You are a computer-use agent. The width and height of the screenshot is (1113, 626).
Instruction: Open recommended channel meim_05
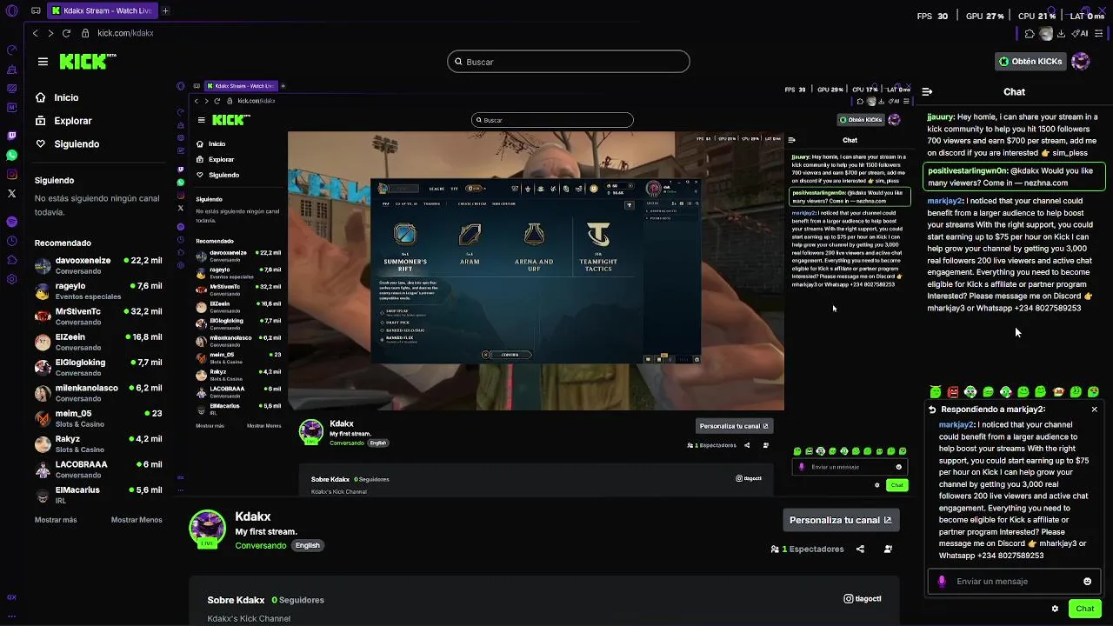tap(98, 418)
